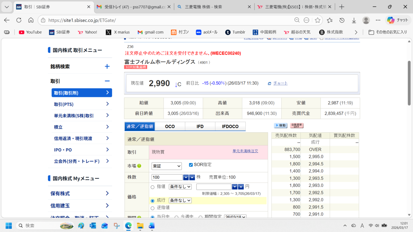Image resolution: width=413 pixels, height=232 pixels.
Task: Open the 村ゴン bookmark
Action: click(x=180, y=32)
